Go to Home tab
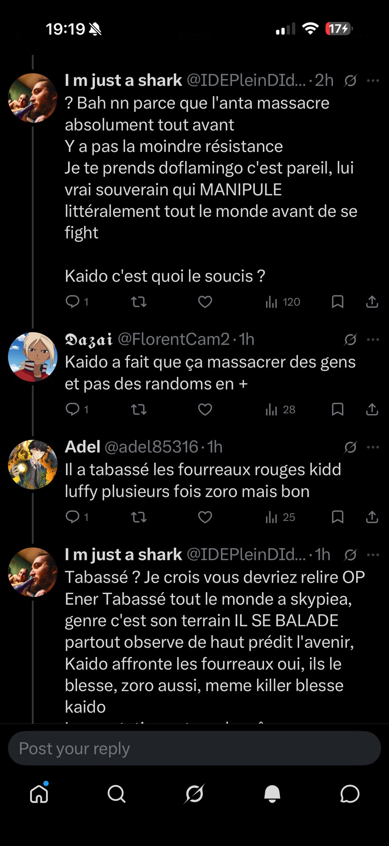The height and width of the screenshot is (846, 389). (39, 794)
